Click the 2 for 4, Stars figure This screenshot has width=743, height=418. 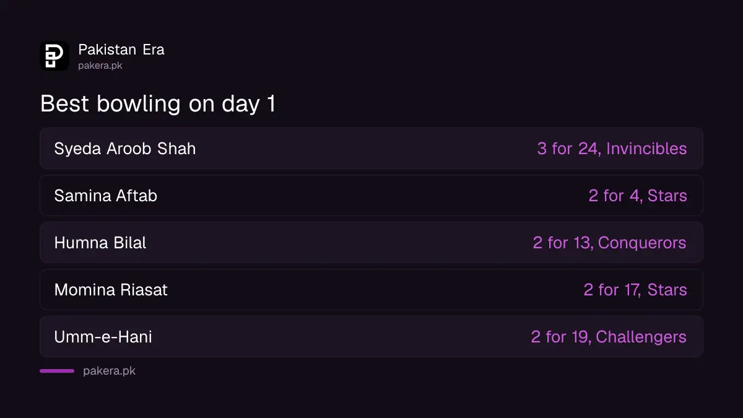coord(638,196)
